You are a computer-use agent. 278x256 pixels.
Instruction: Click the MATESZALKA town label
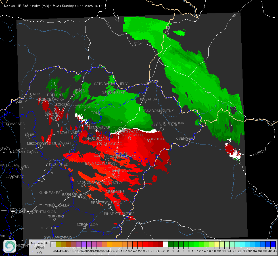(162, 125)
